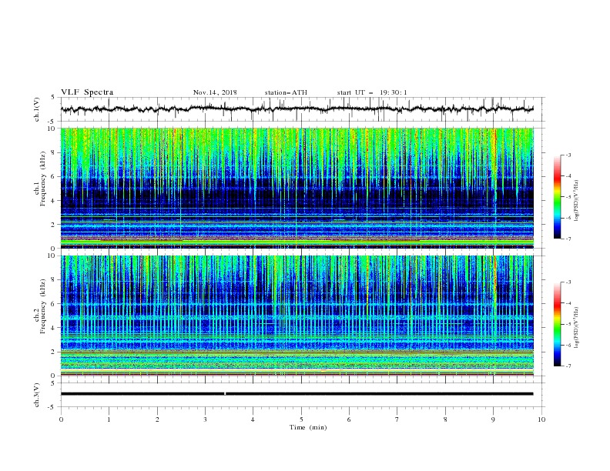Viewport: 610px width, 471px height.
Task: Click the 'Time (min)' axis label
Action: pos(308,427)
